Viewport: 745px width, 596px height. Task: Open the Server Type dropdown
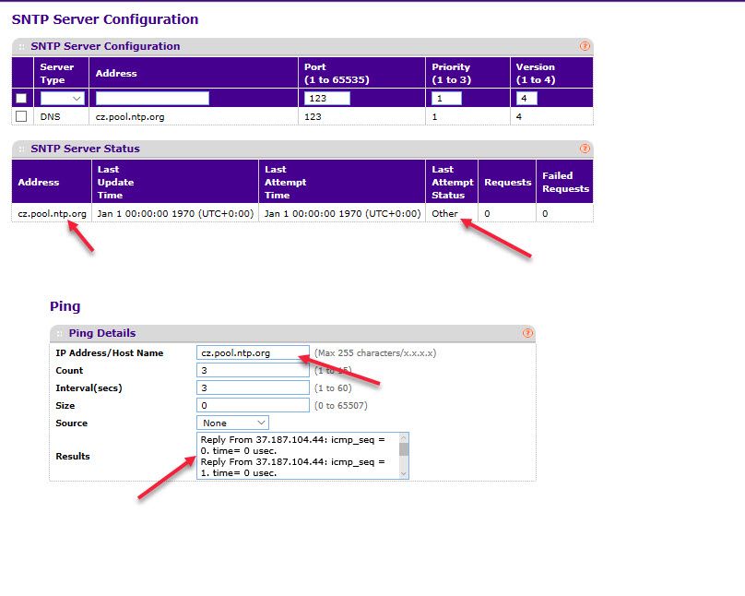[x=63, y=99]
